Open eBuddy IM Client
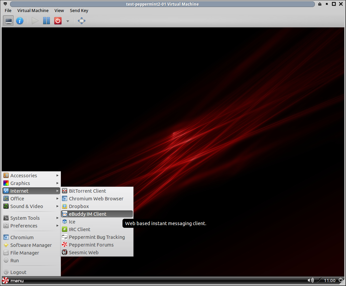Screen dimensions: 346x286 click(x=97, y=214)
